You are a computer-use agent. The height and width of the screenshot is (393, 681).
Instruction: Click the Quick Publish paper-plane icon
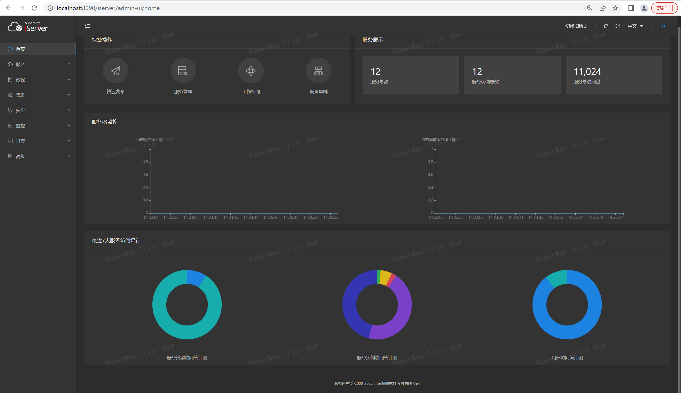pos(115,71)
